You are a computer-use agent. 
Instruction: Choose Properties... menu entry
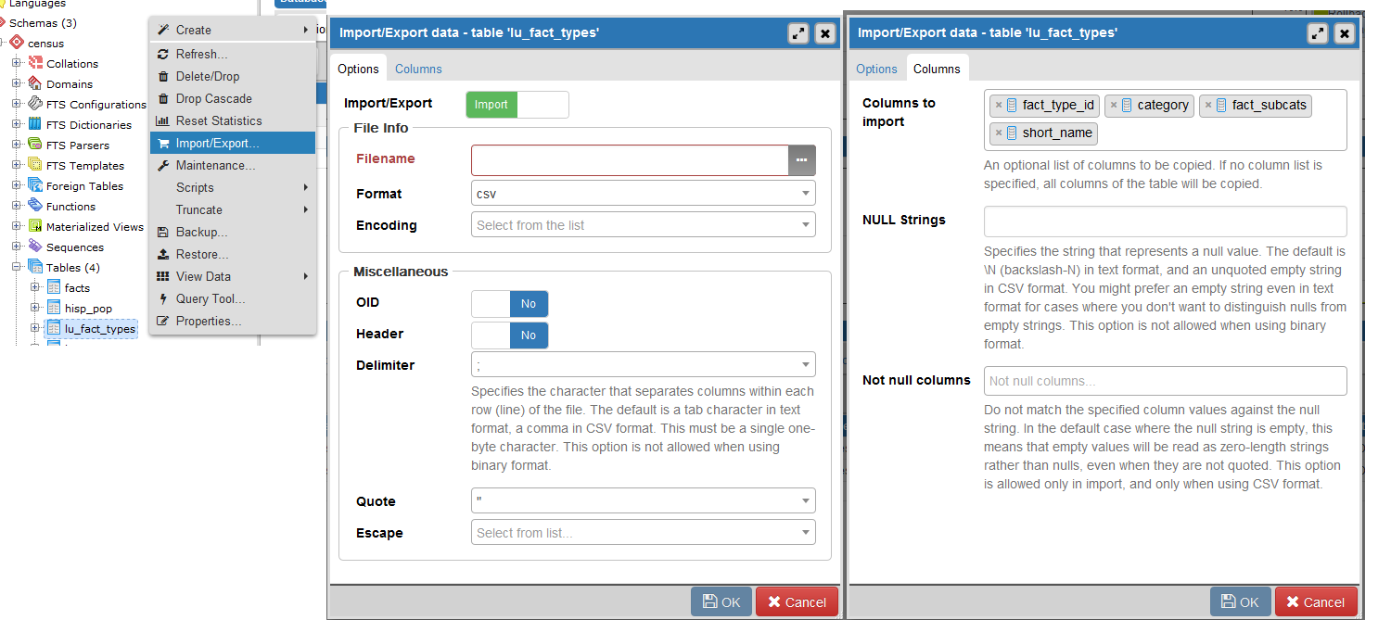pos(233,321)
